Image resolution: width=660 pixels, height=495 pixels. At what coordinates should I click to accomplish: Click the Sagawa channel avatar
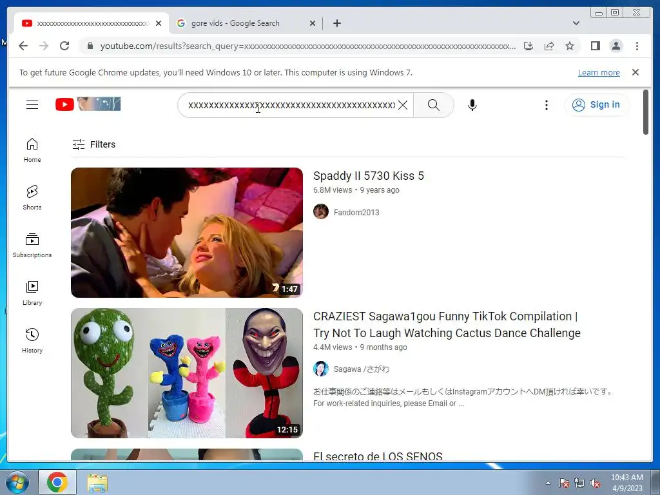[321, 369]
